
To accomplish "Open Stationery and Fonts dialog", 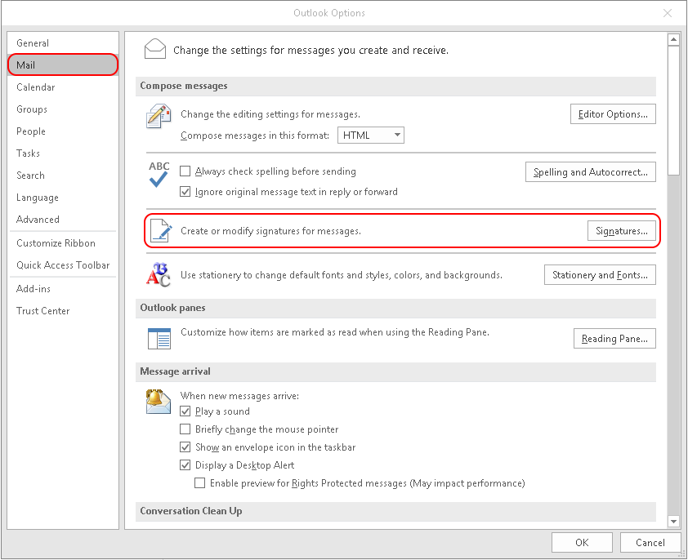I will [600, 274].
